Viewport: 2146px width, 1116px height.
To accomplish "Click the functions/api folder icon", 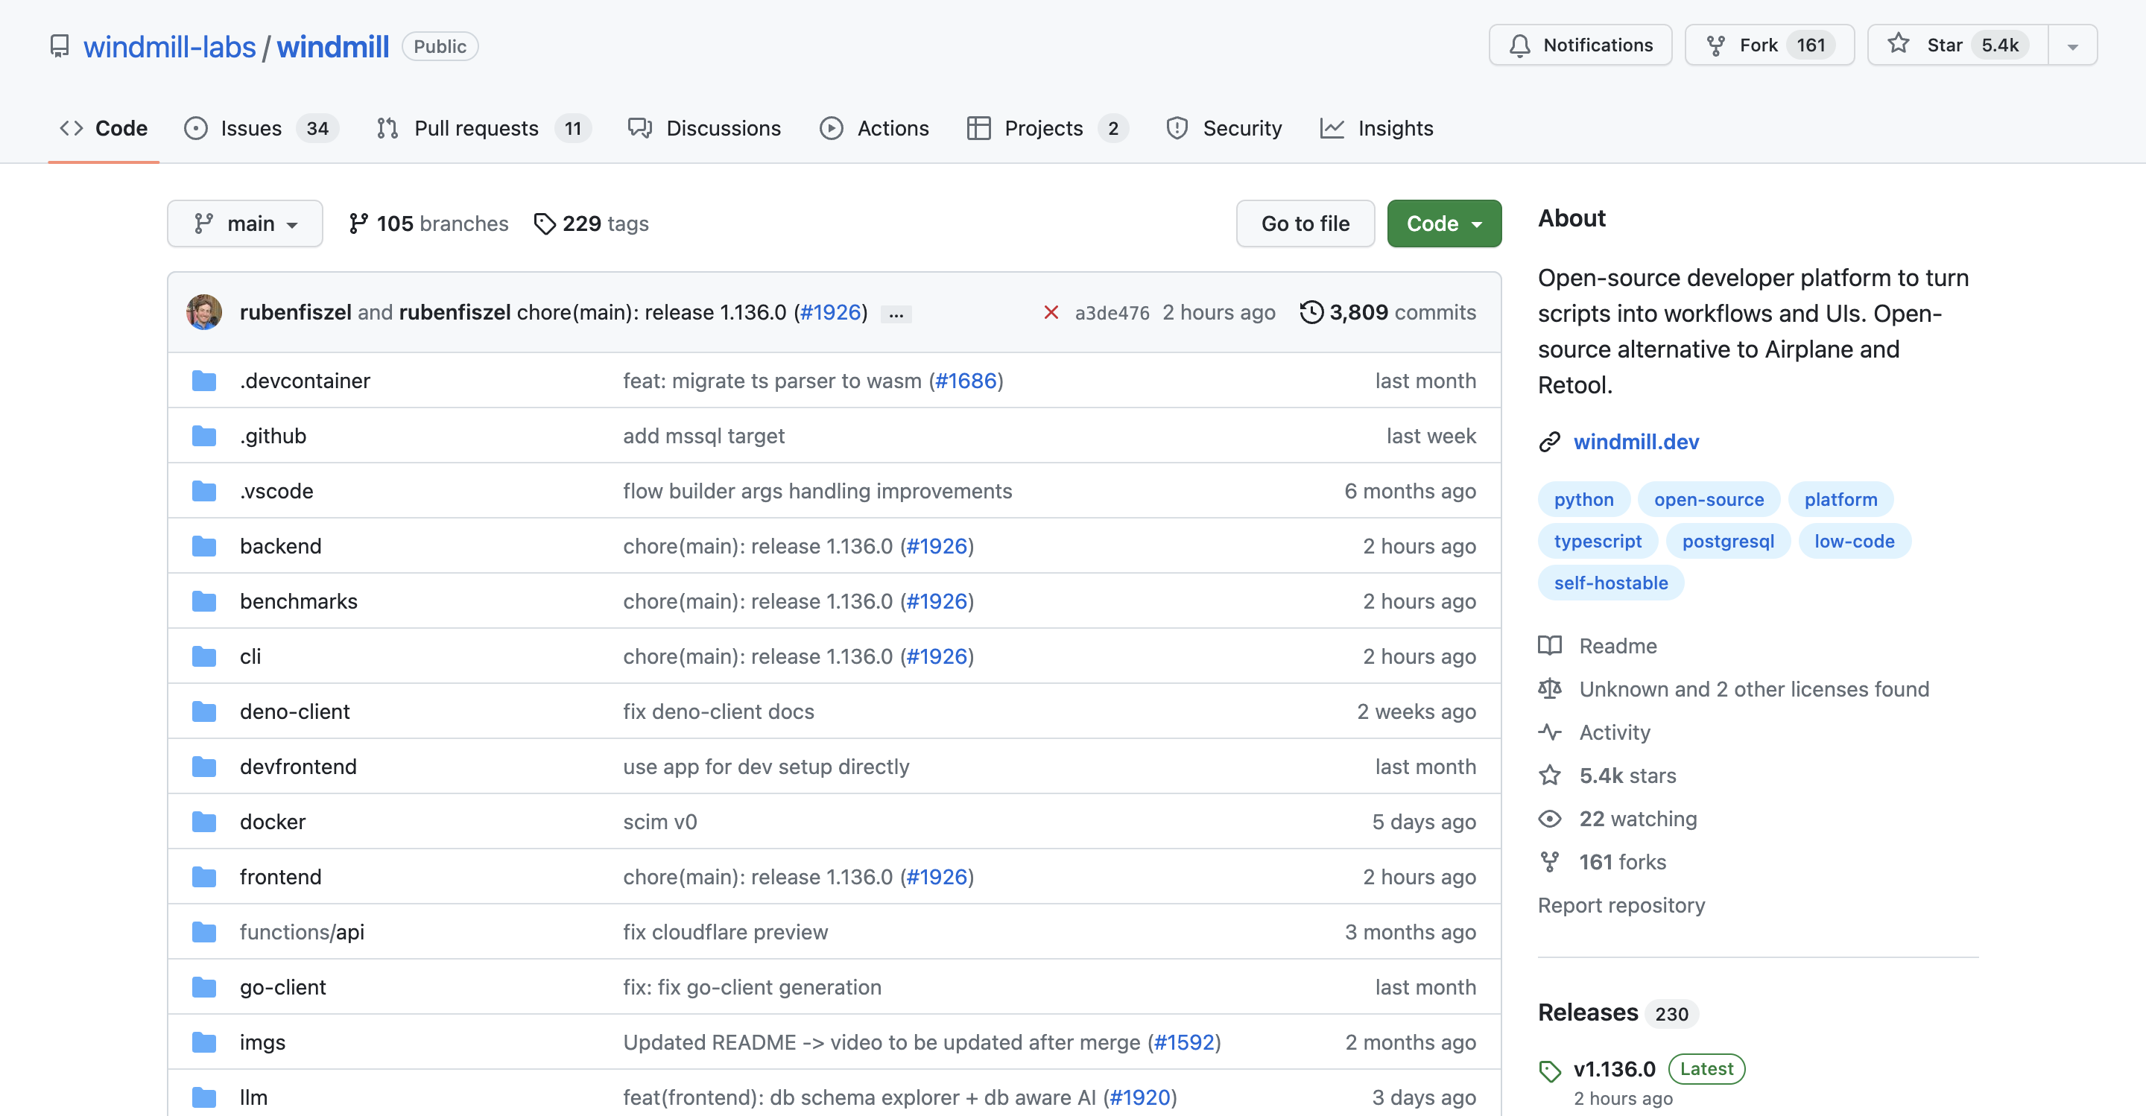I will pyautogui.click(x=203, y=931).
